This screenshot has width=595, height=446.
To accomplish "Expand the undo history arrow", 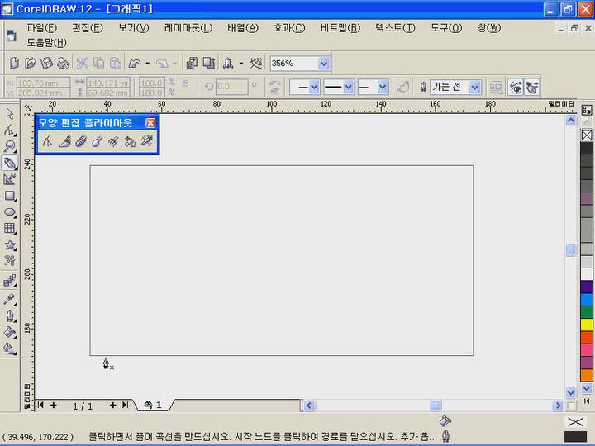I will [x=147, y=64].
